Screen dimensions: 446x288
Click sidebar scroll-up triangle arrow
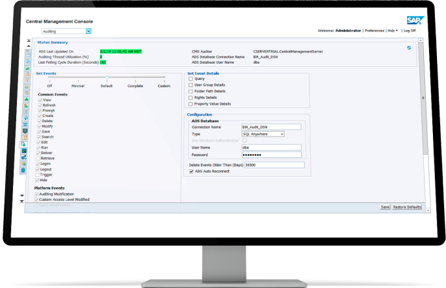[x=29, y=46]
